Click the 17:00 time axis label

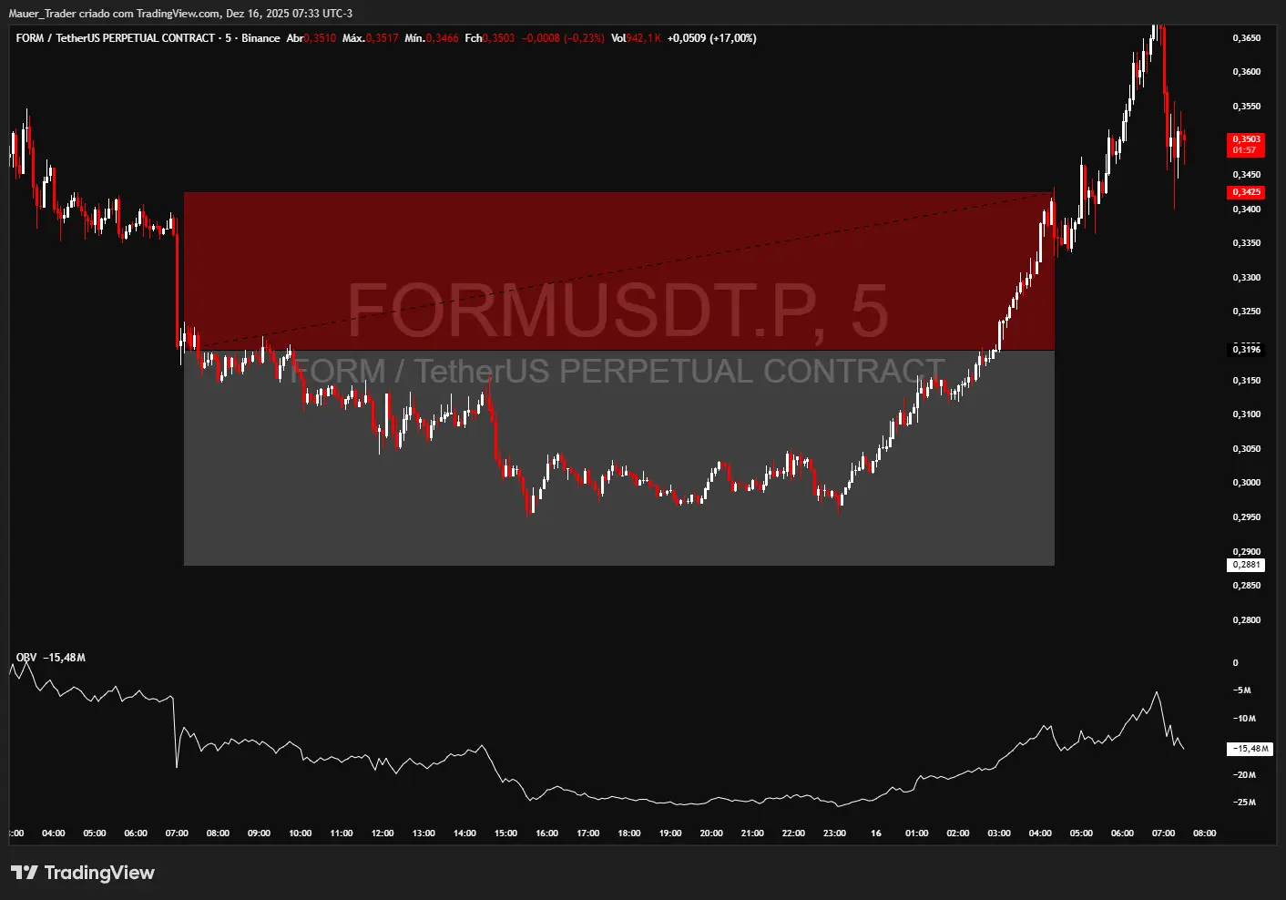588,834
